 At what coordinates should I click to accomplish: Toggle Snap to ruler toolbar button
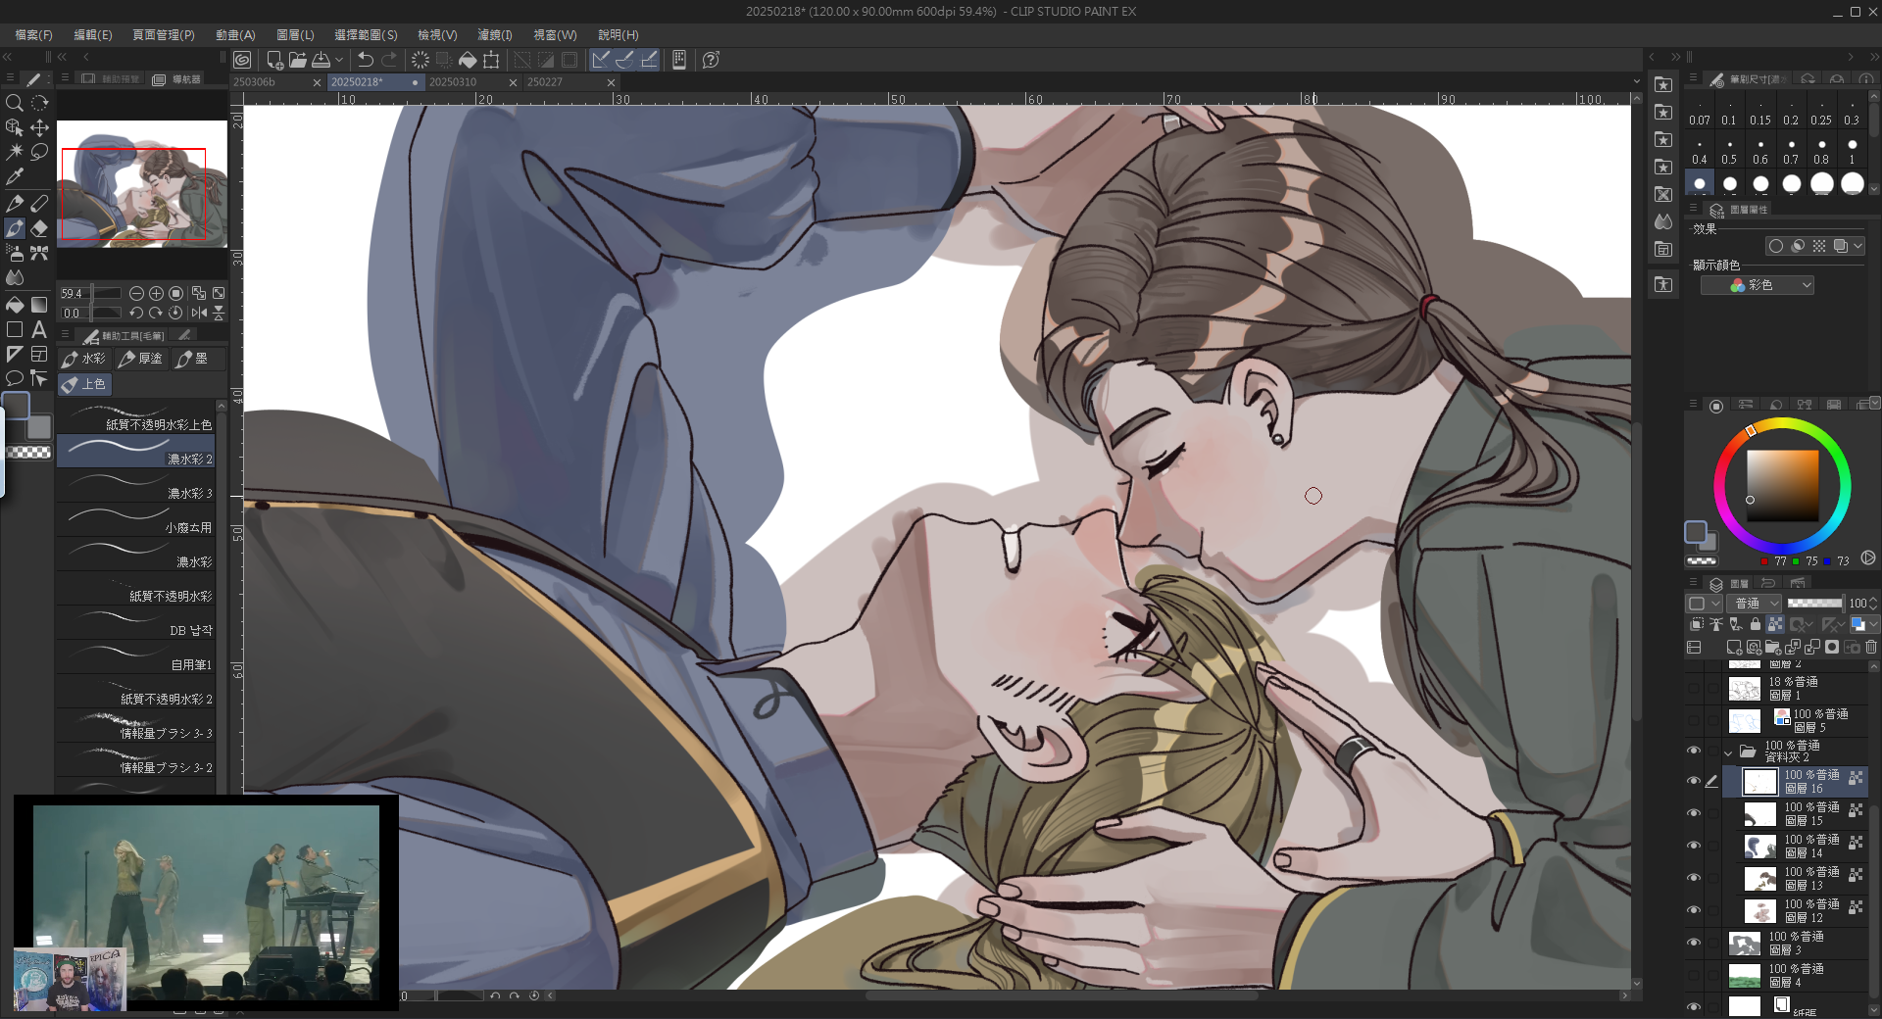point(601,60)
